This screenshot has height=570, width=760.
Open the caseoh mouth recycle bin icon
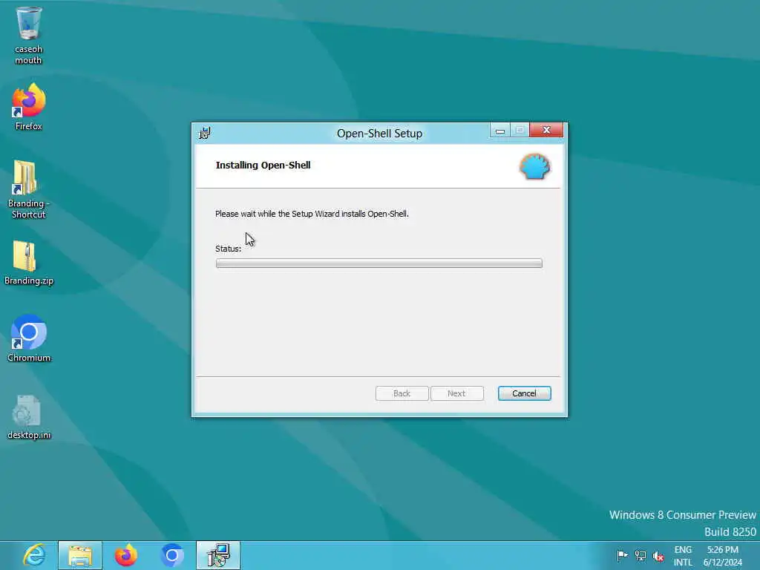29,36
